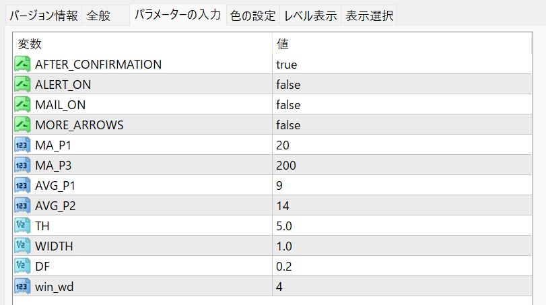Go to the 表示選択 tab
Screen dimensions: 546x305
pyautogui.click(x=368, y=15)
